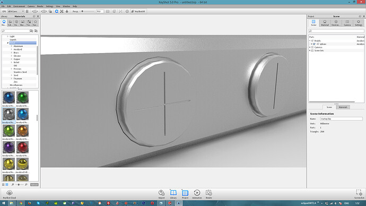Take a Screenshot with the corner icon
The height and width of the screenshot is (206, 366).
359,194
